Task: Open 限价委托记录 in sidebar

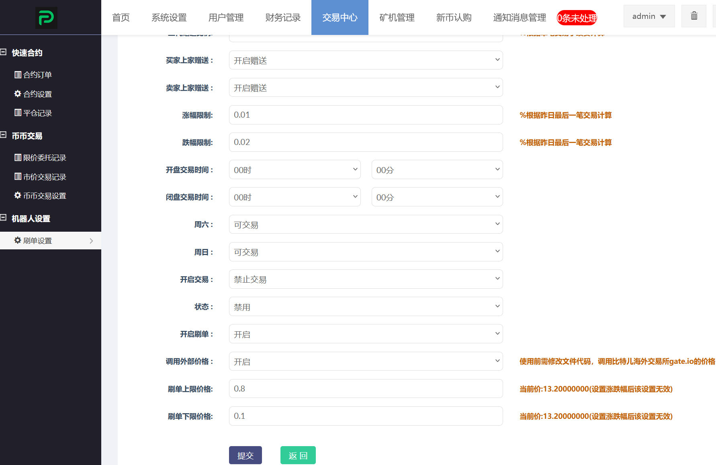Action: (x=40, y=158)
